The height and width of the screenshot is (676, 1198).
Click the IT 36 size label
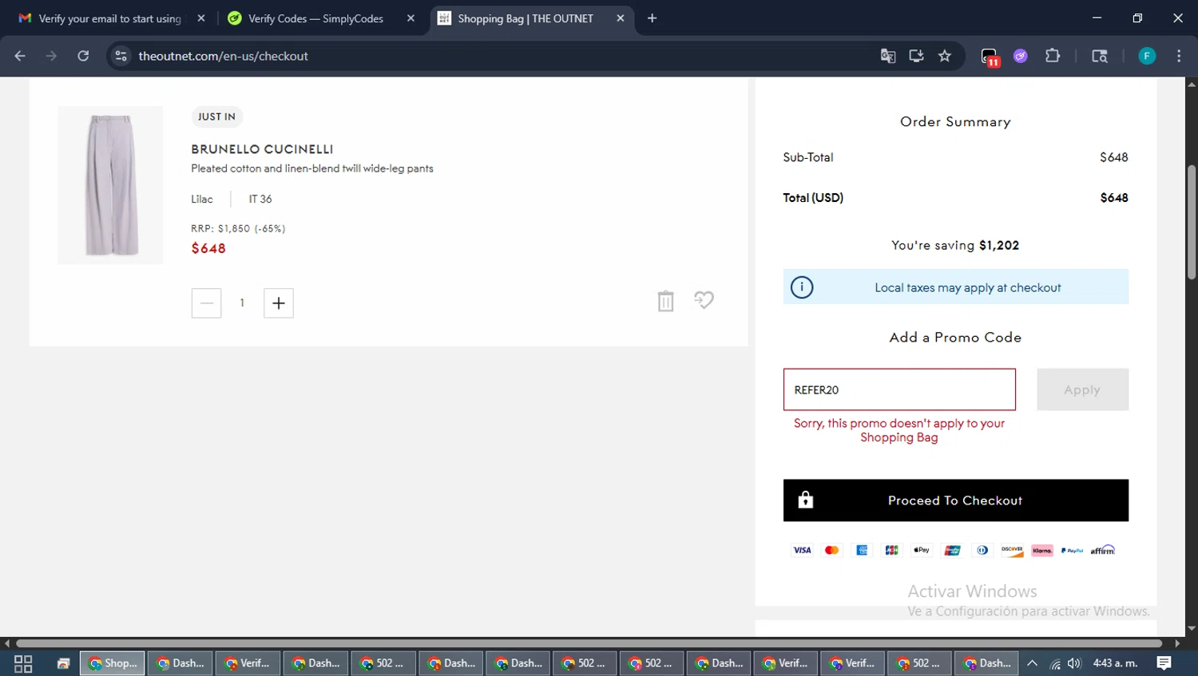tap(260, 199)
